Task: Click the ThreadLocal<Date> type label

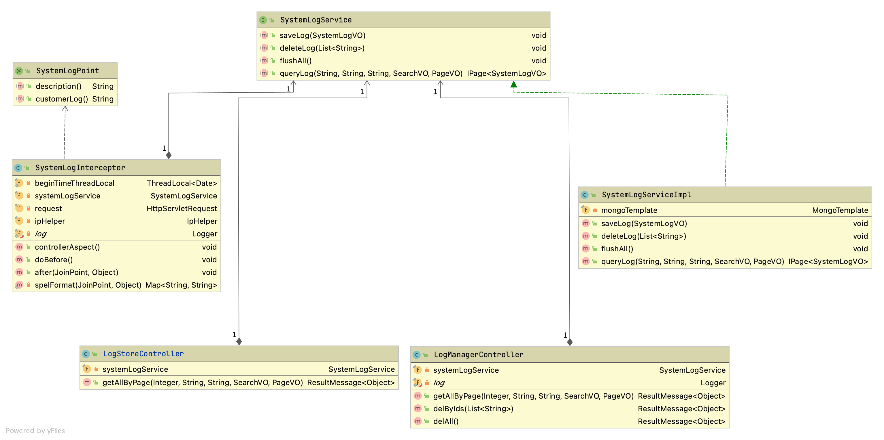Action: click(182, 183)
